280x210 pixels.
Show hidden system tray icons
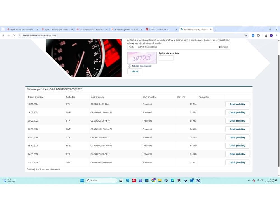[x=249, y=181]
